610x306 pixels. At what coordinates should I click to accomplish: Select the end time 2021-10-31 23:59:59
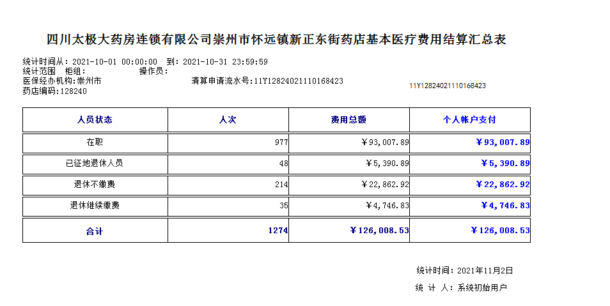pos(225,62)
